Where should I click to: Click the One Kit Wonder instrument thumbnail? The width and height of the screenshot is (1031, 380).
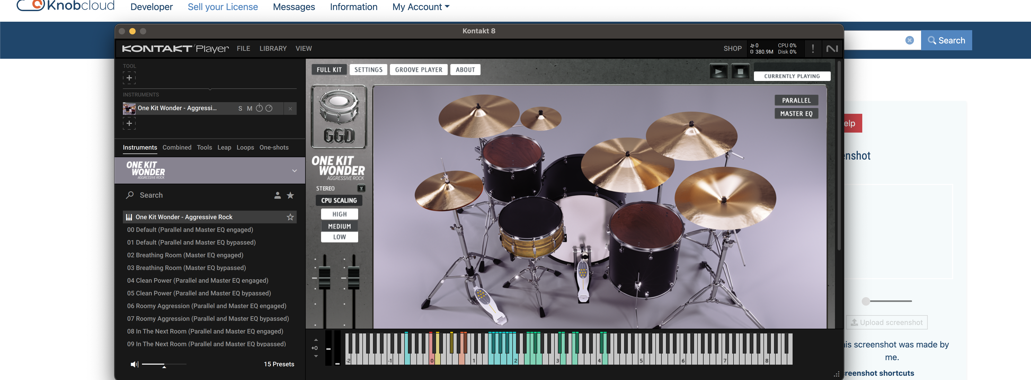tap(129, 108)
